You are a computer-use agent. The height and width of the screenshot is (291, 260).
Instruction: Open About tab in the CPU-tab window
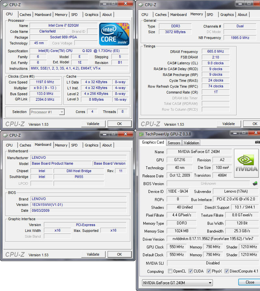click(107, 15)
